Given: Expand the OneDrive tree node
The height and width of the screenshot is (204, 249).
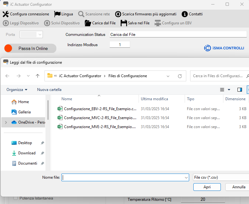Looking at the screenshot, I should [6, 122].
